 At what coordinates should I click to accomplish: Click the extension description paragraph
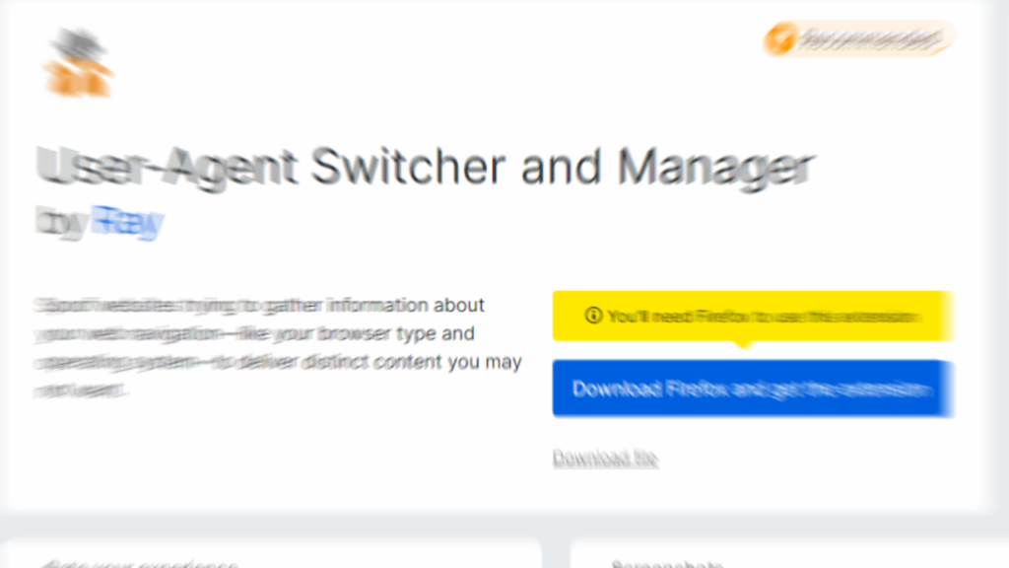pyautogui.click(x=278, y=348)
